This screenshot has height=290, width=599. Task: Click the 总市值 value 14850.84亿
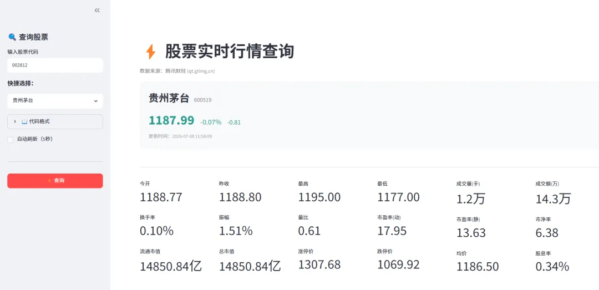pos(250,266)
